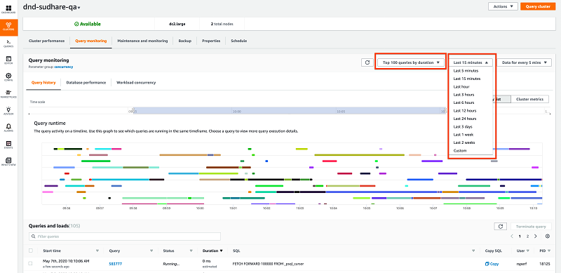Click the Copy SQL icon for query 585777
This screenshot has width=561, height=273.
(487, 264)
